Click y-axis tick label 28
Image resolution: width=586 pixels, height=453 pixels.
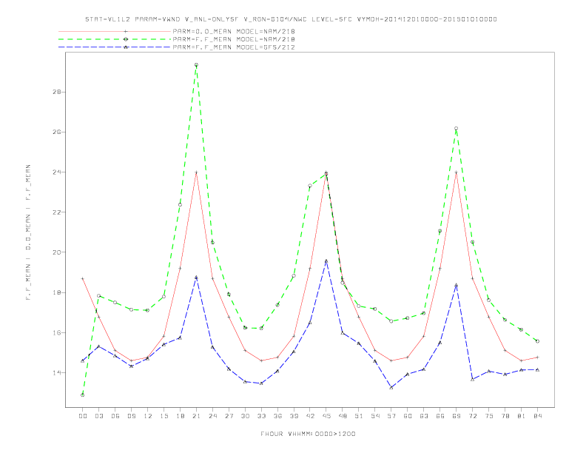[56, 92]
